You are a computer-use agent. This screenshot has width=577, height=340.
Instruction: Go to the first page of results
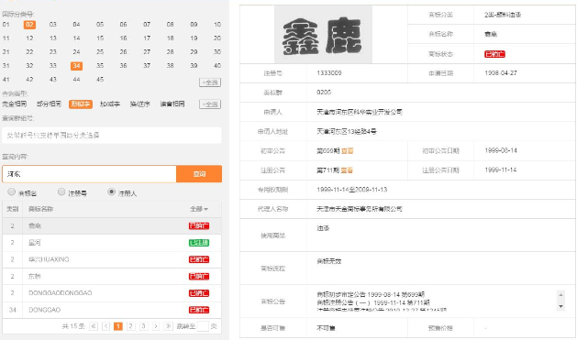tap(94, 326)
